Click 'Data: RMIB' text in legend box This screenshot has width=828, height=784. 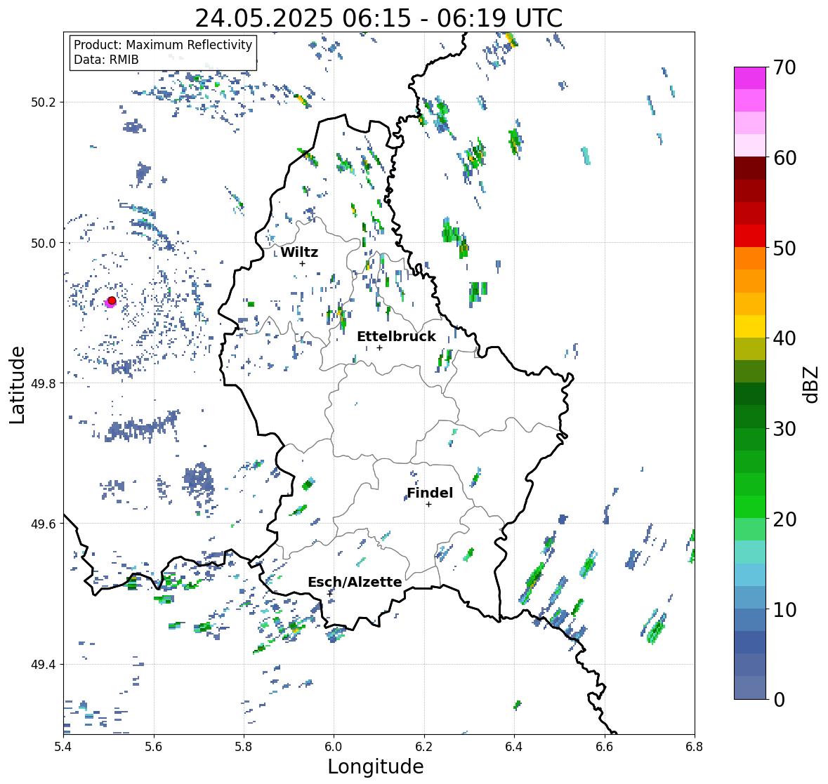106,60
